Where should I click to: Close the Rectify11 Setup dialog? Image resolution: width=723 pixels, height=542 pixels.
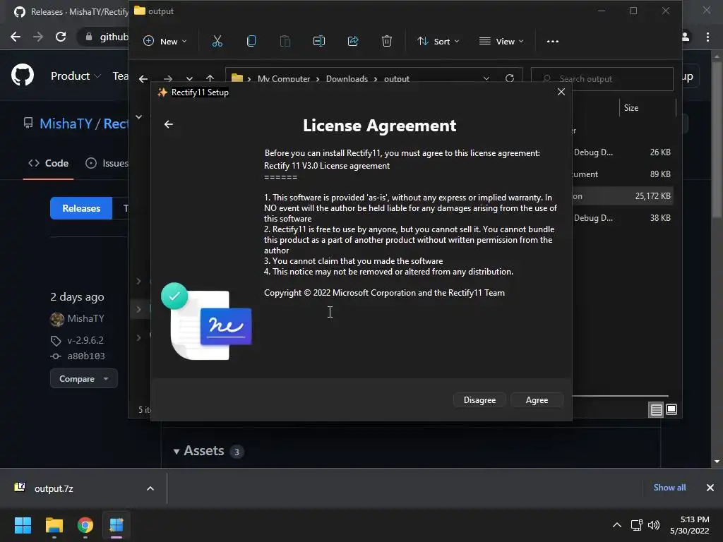[561, 92]
